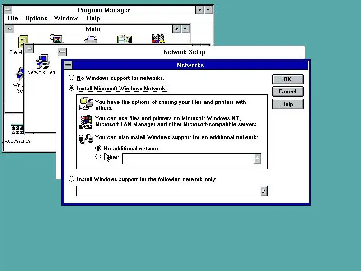Minimize the Main group window
The width and height of the screenshot is (361, 271).
click(176, 29)
